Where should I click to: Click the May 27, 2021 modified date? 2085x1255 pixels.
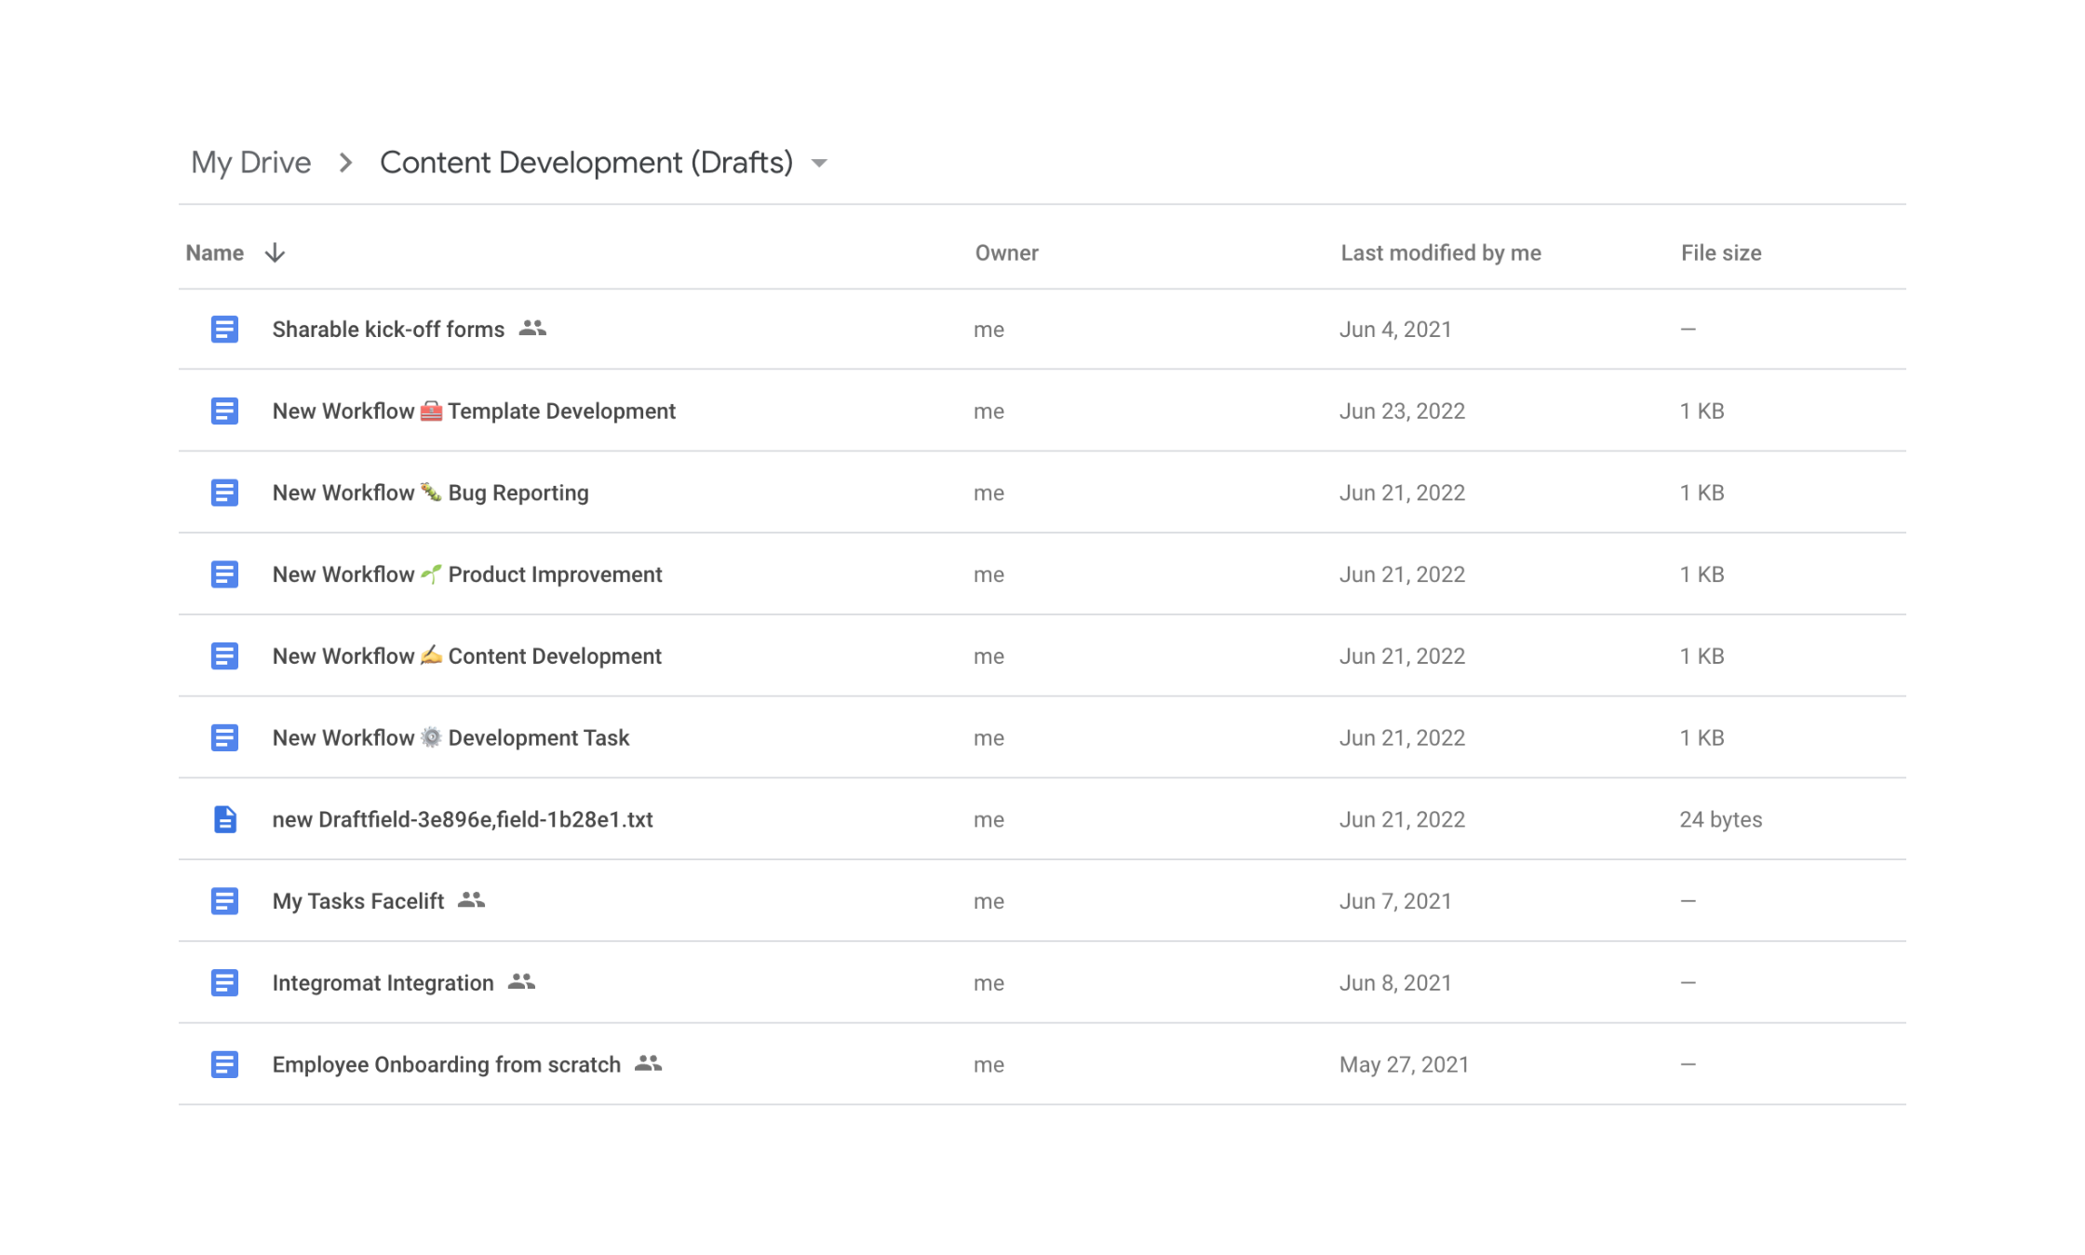coord(1404,1064)
